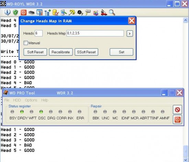
Task: Click the Heads number input field
Action: click(x=39, y=33)
